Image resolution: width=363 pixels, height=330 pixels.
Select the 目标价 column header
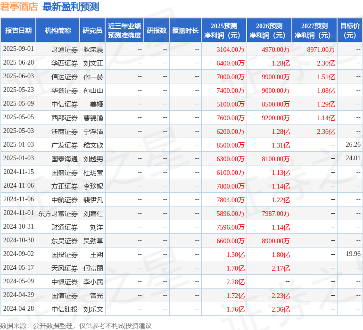pyautogui.click(x=349, y=31)
